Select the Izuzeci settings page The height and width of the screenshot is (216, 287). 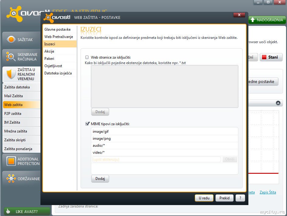click(60, 44)
